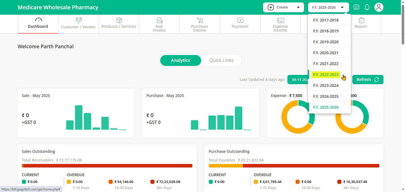Image resolution: width=405 pixels, height=192 pixels.
Task: Click the Customer / Vendor people icon
Action: coord(79,20)
